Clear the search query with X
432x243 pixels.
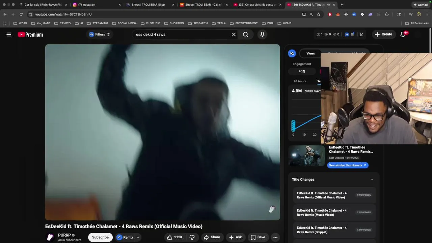tap(234, 34)
